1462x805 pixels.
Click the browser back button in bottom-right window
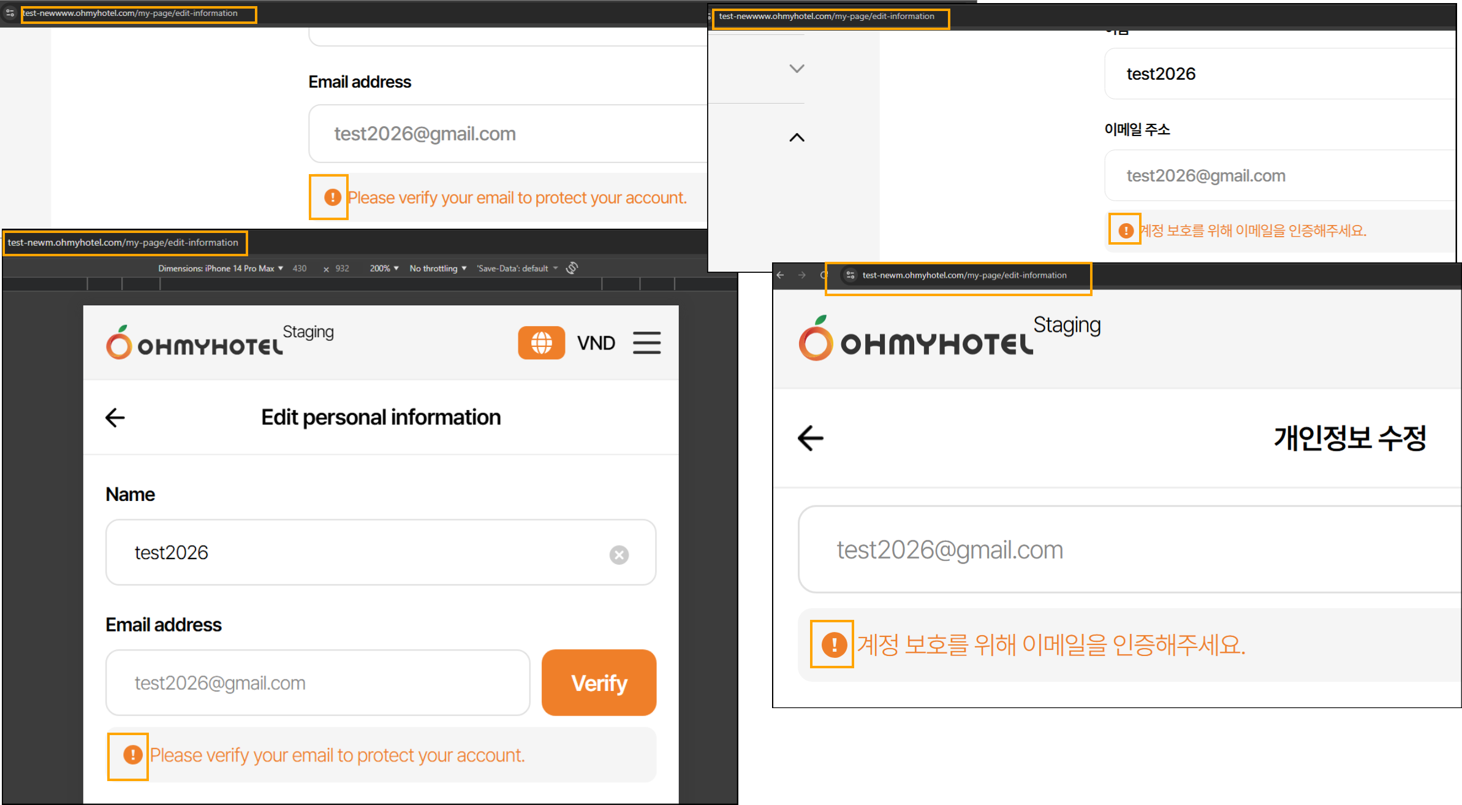[780, 275]
